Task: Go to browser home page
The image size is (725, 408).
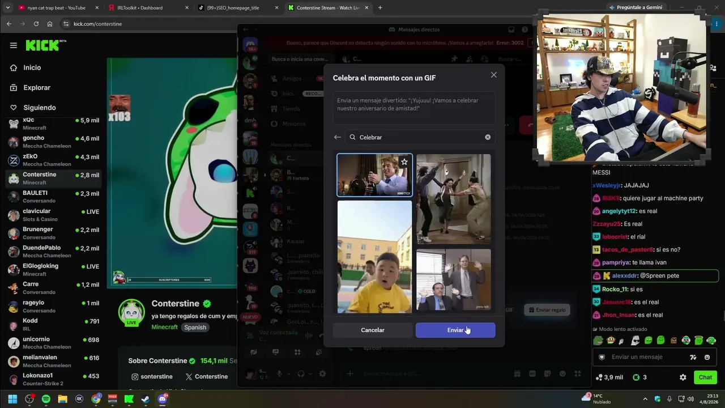Action: [x=50, y=24]
